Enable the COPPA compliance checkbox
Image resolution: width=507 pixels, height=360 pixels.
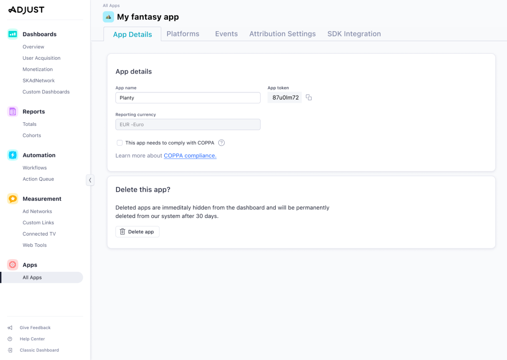tap(120, 142)
